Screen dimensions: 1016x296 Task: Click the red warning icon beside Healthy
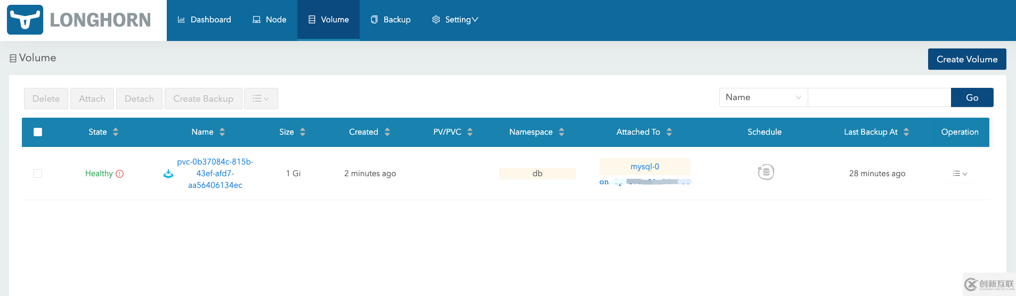(120, 174)
